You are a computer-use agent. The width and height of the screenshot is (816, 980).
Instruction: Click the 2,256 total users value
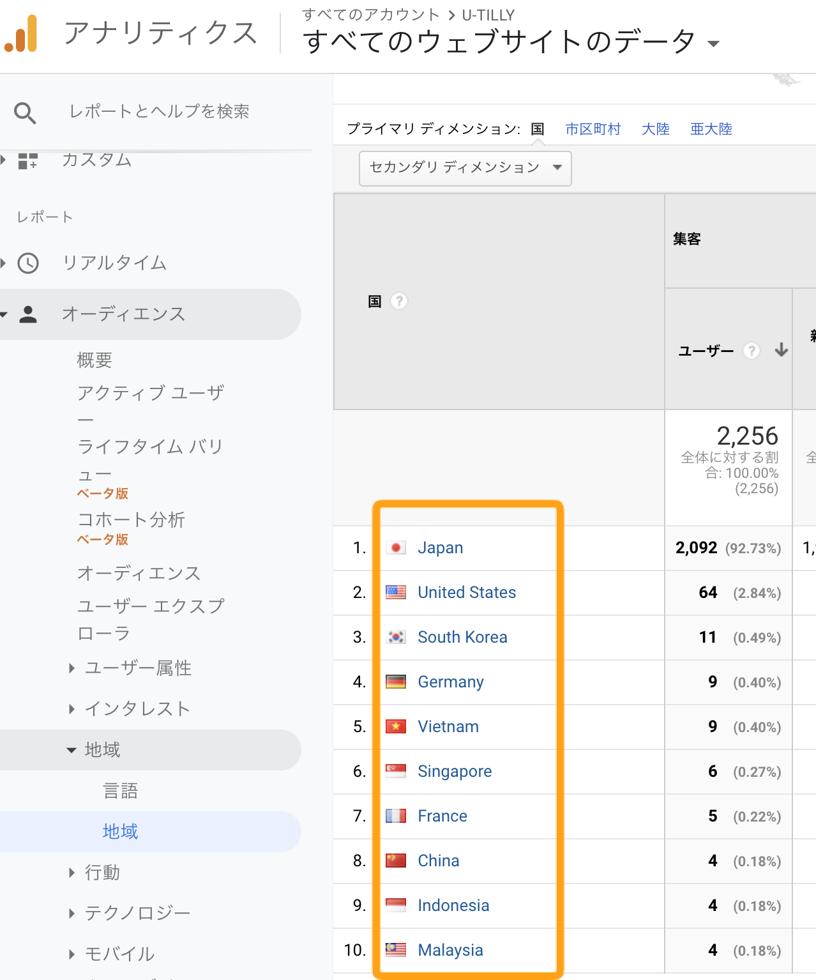click(748, 436)
